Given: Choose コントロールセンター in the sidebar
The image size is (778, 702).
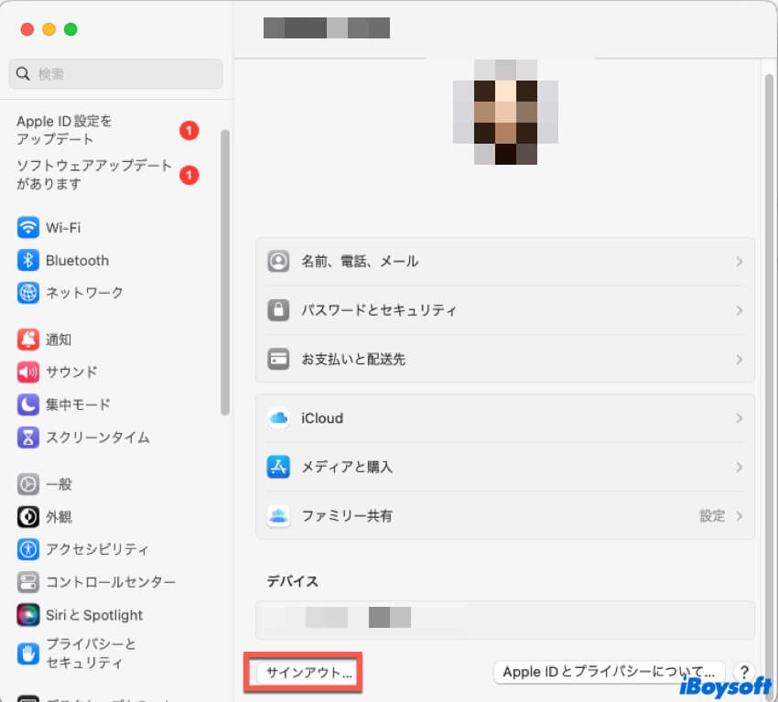Looking at the screenshot, I should [x=111, y=582].
